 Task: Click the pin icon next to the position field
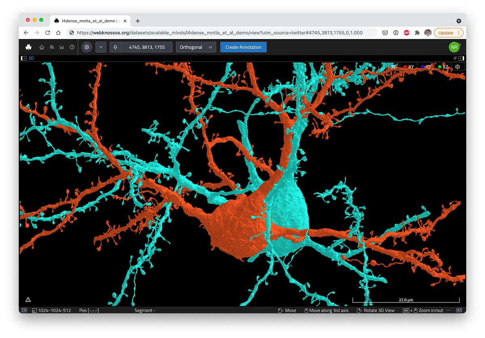(116, 47)
